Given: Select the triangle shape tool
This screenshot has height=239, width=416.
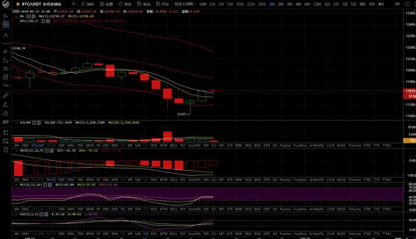Looking at the screenshot, I should point(6,60).
